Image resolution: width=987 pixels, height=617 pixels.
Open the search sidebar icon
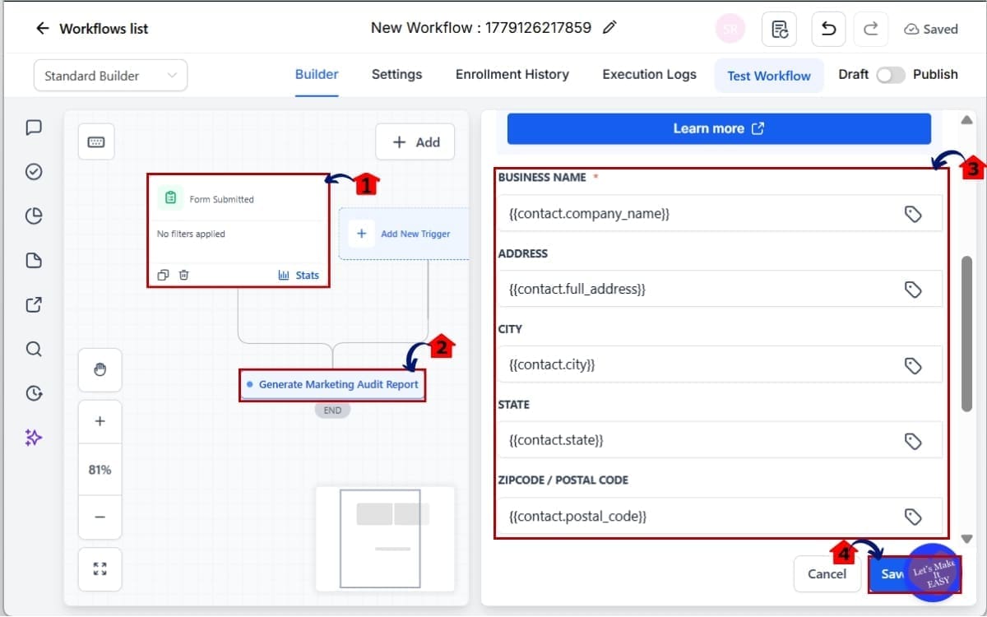click(x=34, y=349)
